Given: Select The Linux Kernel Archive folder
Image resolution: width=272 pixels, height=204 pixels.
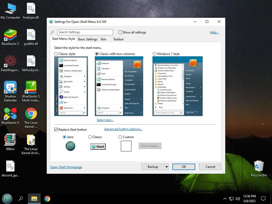Looking at the screenshot, I should (31, 144).
